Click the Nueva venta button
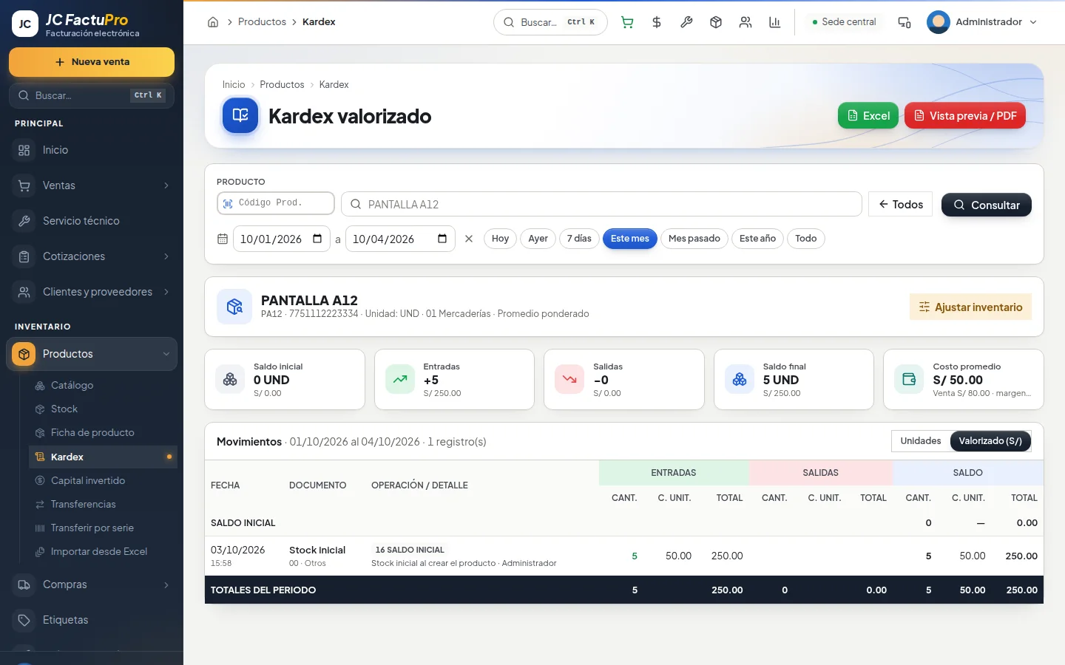This screenshot has height=665, width=1065. click(92, 62)
